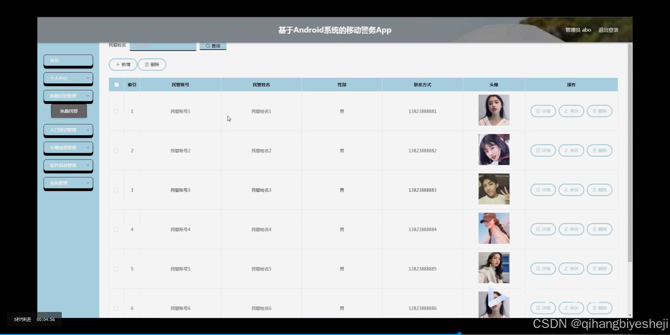Click the avatar thumbnail of 民警账号2
This screenshot has width=670, height=335.
point(493,149)
